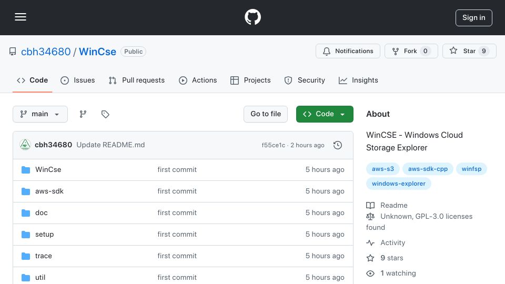Go to the GitHub homepage logo
The image size is (505, 284).
(252, 17)
